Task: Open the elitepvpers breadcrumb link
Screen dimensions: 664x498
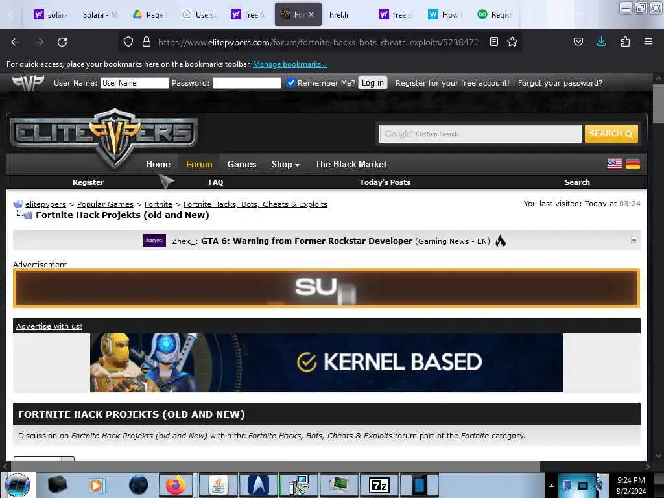Action: 46,204
